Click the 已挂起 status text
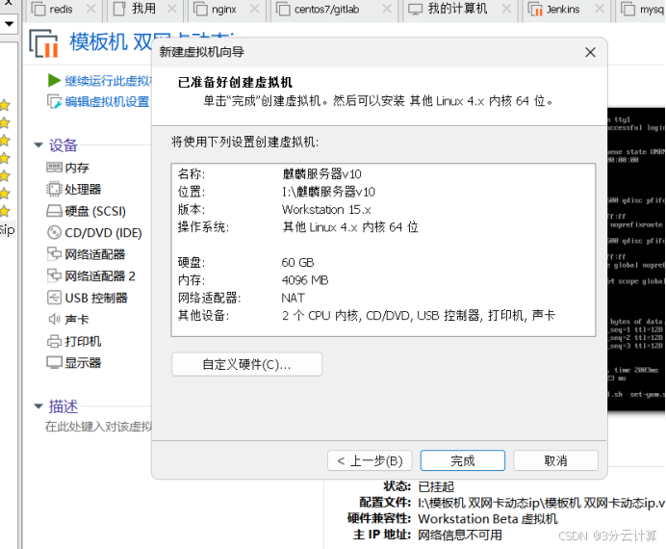The width and height of the screenshot is (666, 549). click(x=436, y=486)
